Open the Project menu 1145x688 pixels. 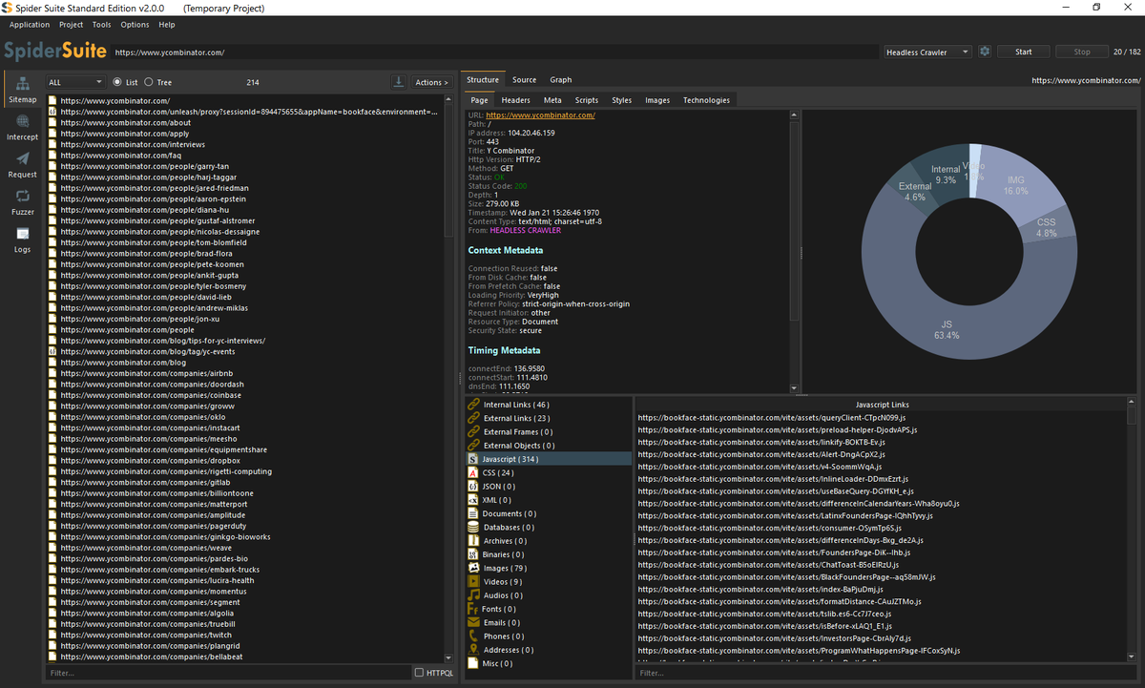(x=71, y=24)
